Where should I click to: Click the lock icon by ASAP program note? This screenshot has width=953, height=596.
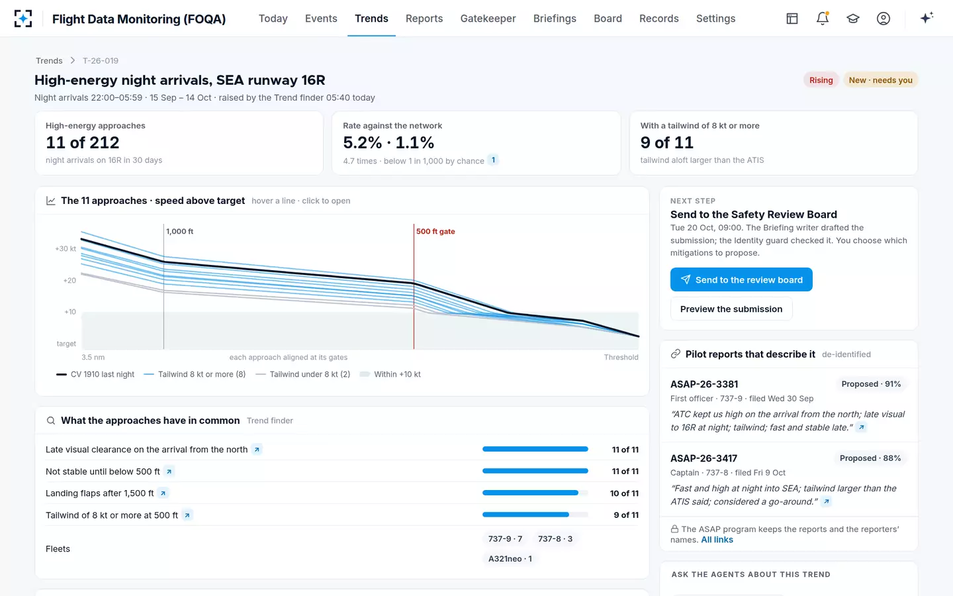674,529
